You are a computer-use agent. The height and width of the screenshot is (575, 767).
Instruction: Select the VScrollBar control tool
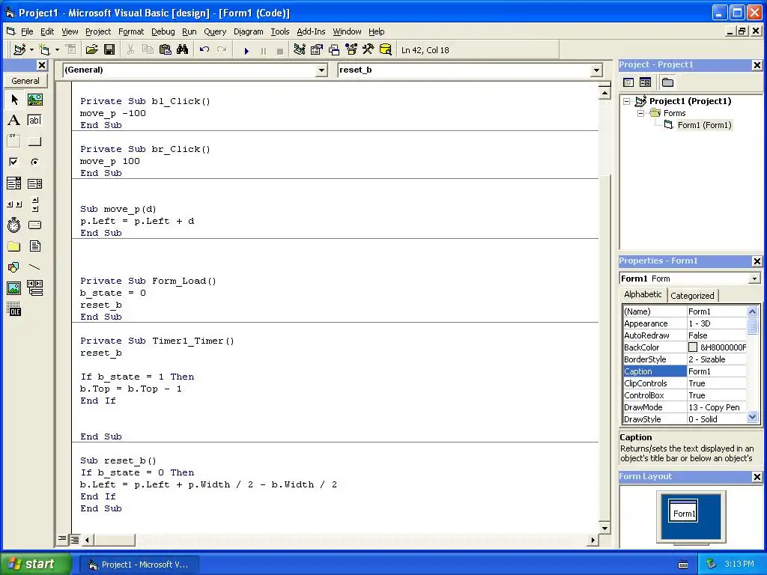pyautogui.click(x=34, y=204)
